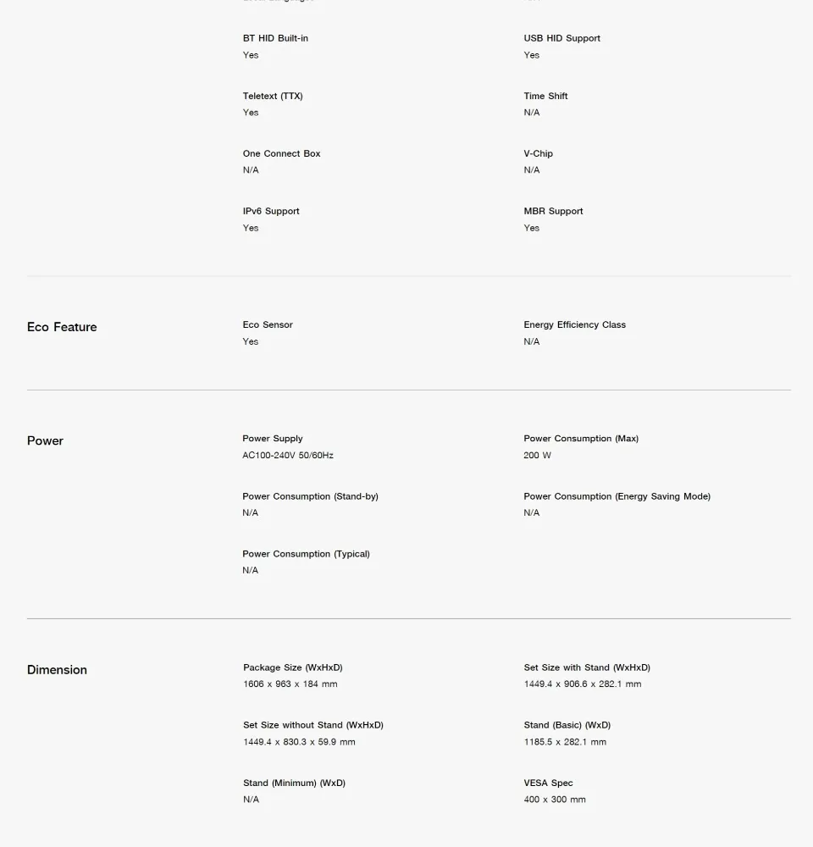Image resolution: width=813 pixels, height=847 pixels.
Task: Click the Power Consumption (Stand-by) label
Action: pos(310,496)
